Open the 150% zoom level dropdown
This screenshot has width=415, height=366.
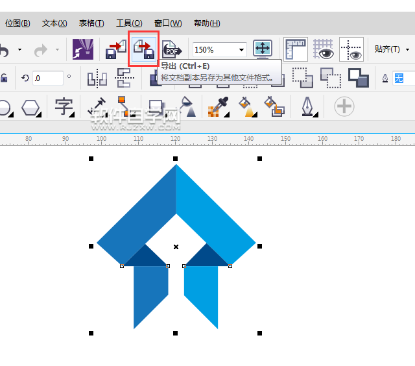[x=242, y=50]
